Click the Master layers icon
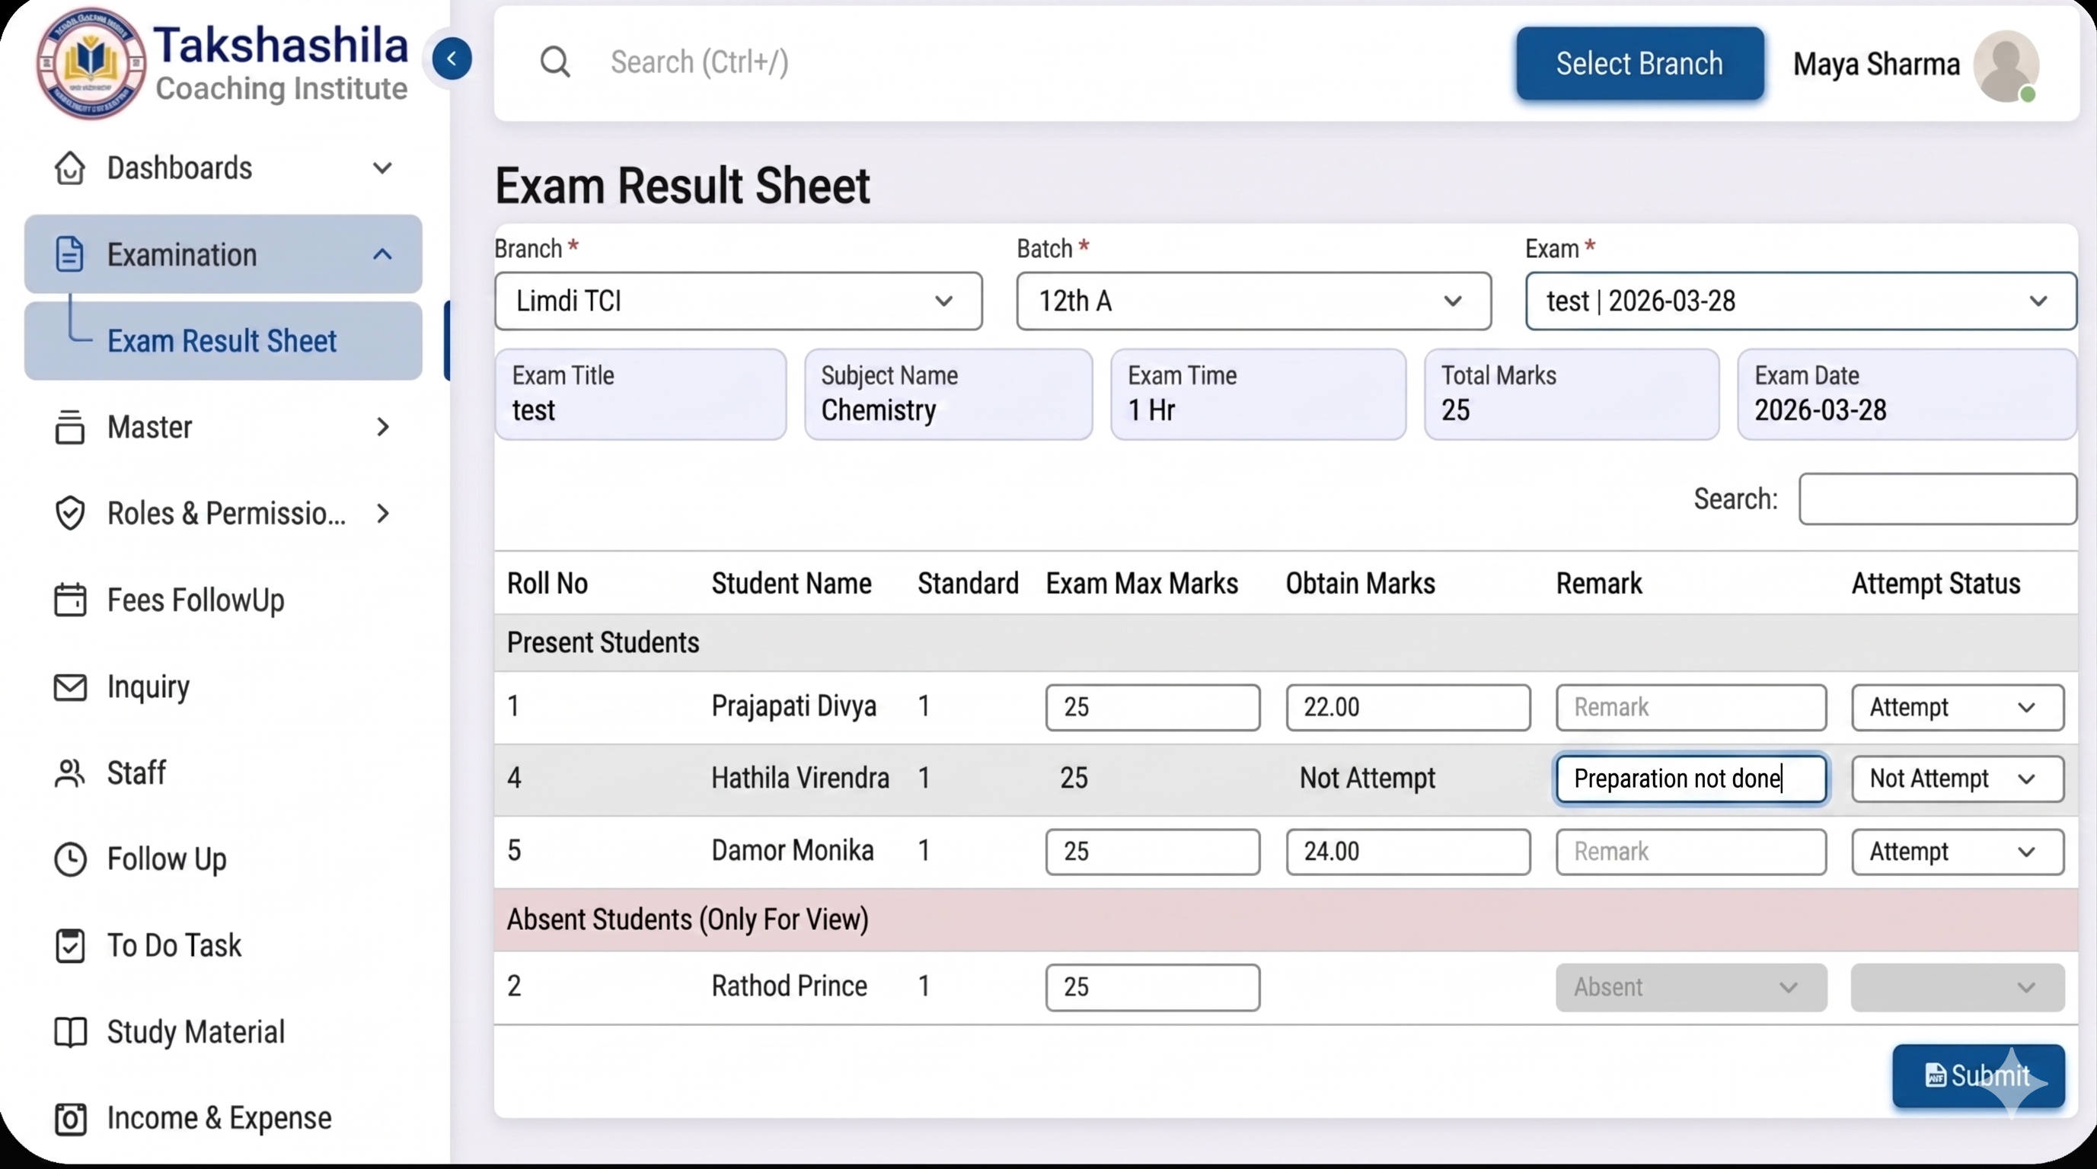This screenshot has height=1169, width=2097. point(70,427)
